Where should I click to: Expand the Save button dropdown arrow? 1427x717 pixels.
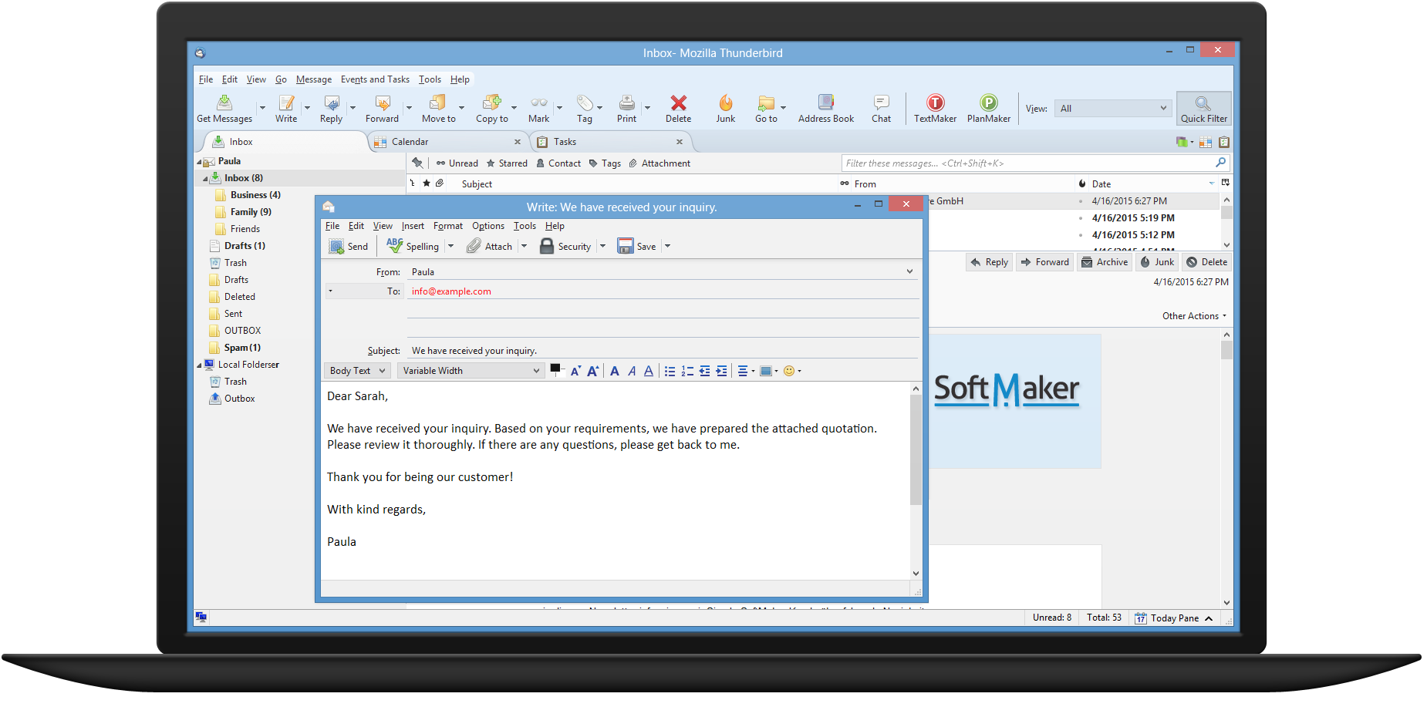(667, 247)
